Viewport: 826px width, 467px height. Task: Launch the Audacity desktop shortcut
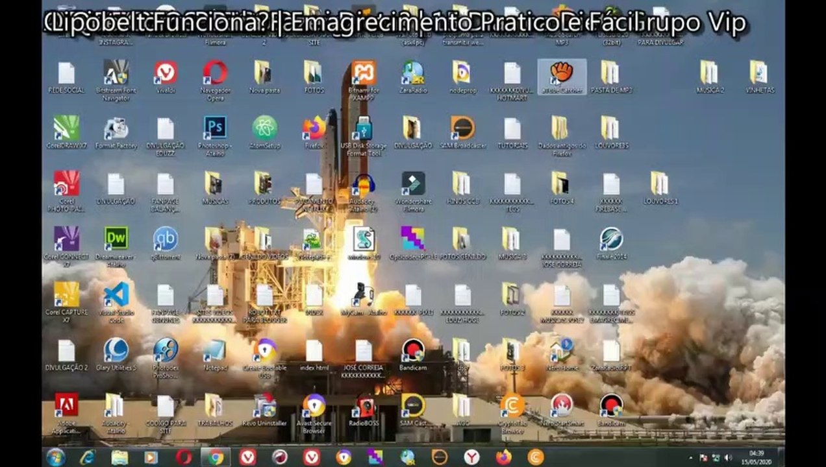point(364,191)
